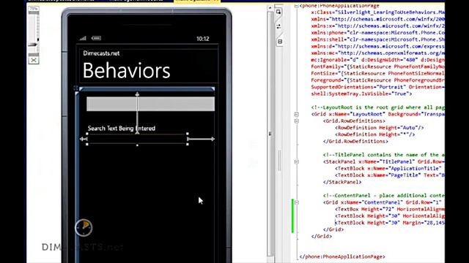
Task: Click the FontFamily attribute line
Action: point(378,66)
